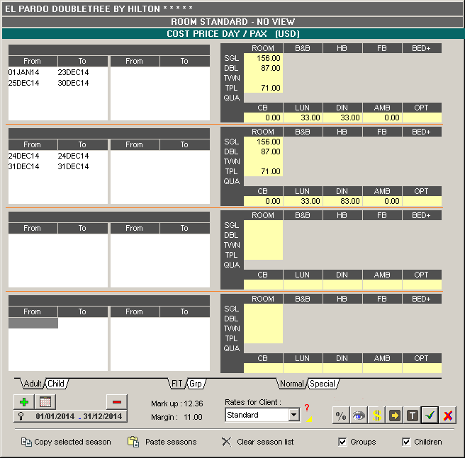465x458 pixels.
Task: Click the percent symbol button
Action: click(341, 416)
